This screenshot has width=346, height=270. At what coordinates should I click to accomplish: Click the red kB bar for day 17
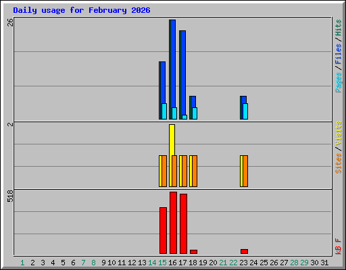[x=183, y=224]
